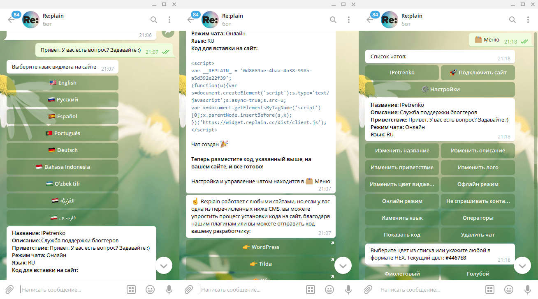The width and height of the screenshot is (538, 299).
Task: Open Операторы button
Action: point(478,218)
